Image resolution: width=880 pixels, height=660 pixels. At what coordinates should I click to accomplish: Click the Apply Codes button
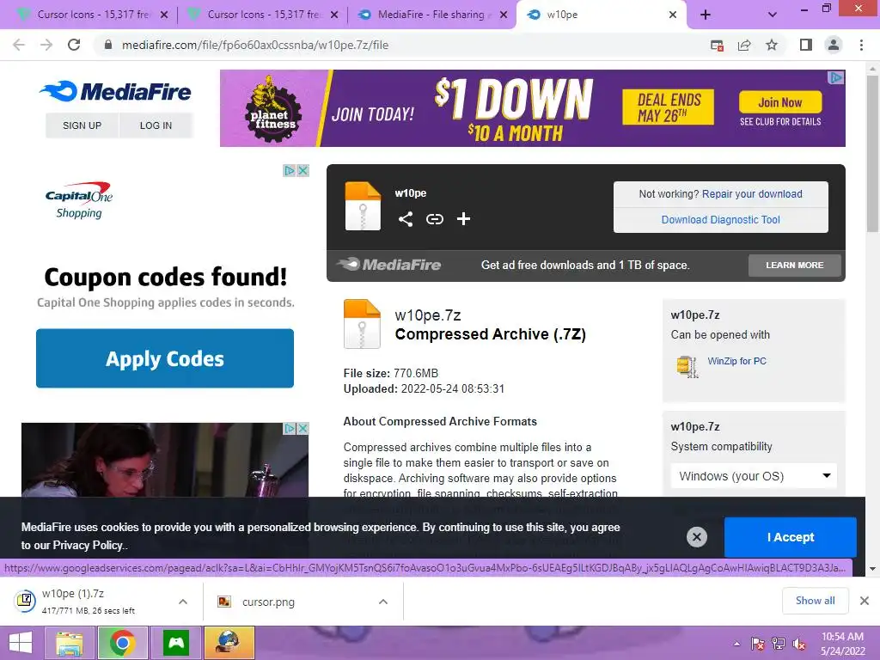165,358
